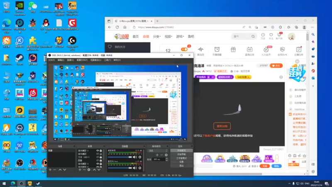This screenshot has height=187, width=332.
Task: Refresh the Douyu page in browser
Action: click(117, 27)
